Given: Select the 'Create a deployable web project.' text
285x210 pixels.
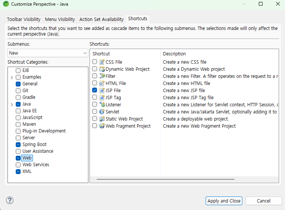Looking at the screenshot, I should pyautogui.click(x=196, y=119).
